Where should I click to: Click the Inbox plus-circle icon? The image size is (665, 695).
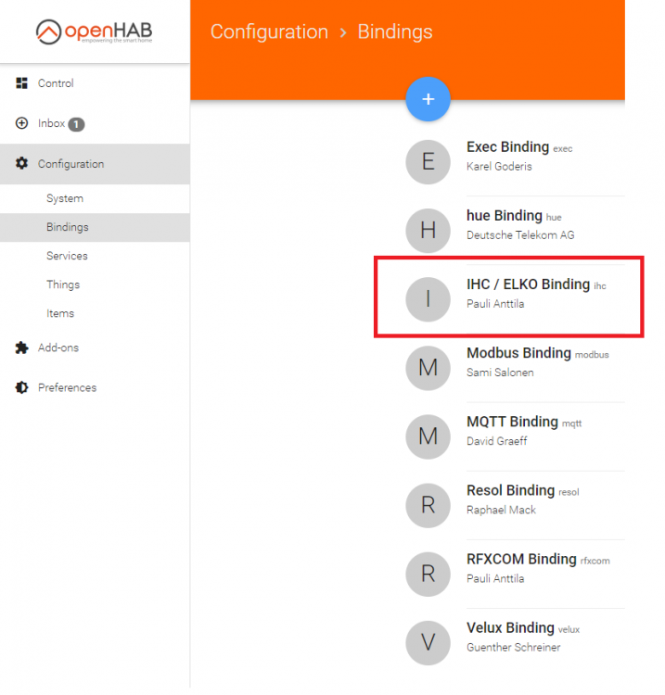click(x=22, y=123)
